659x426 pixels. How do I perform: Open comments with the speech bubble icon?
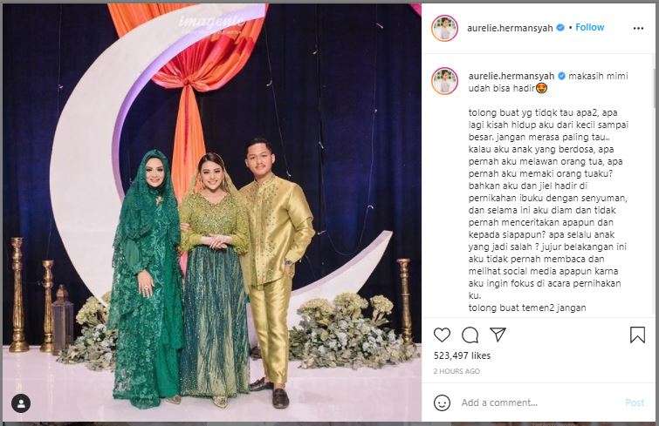point(470,335)
